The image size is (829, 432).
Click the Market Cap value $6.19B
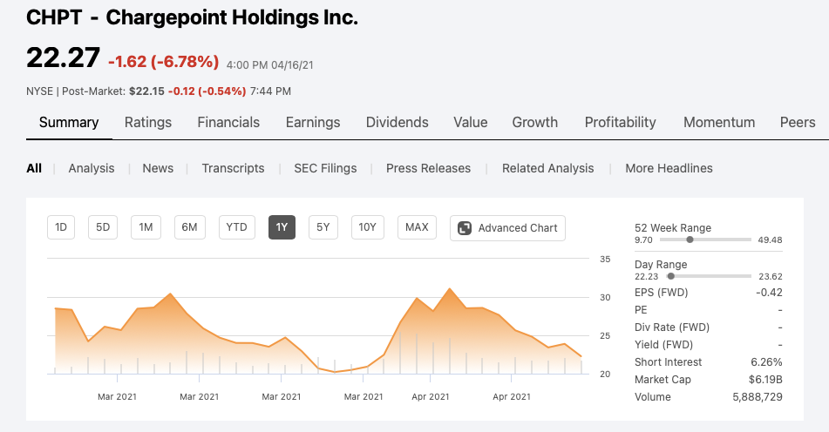tap(765, 380)
